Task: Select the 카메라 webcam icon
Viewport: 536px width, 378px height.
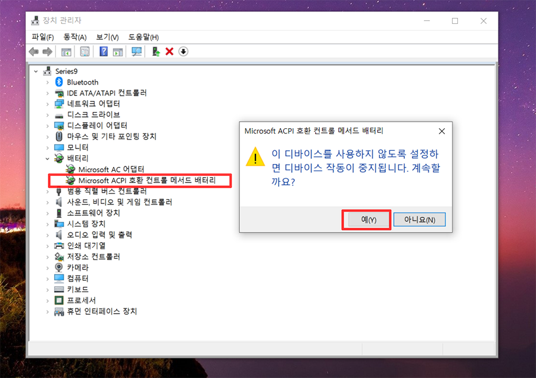Action: pyautogui.click(x=59, y=268)
